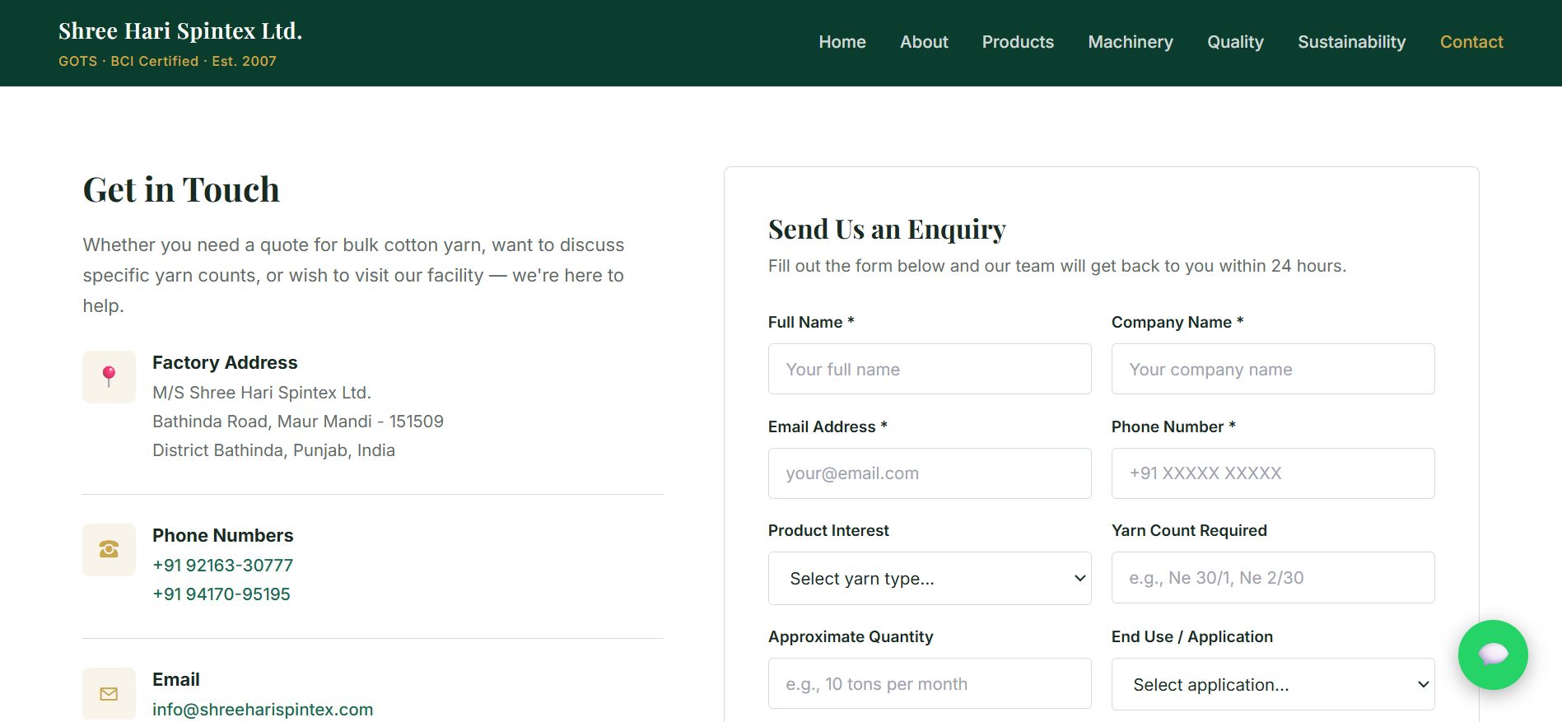Visit the Quality section
The width and height of the screenshot is (1562, 722).
(1235, 42)
